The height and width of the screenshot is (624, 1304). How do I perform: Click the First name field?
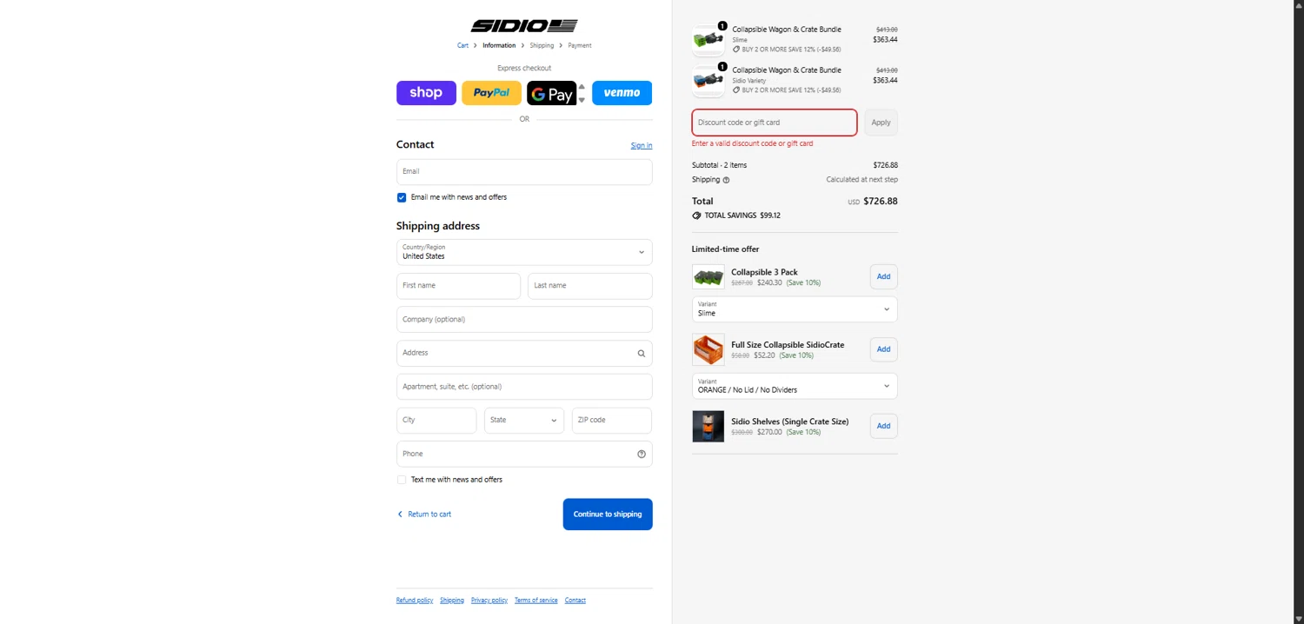coord(458,286)
